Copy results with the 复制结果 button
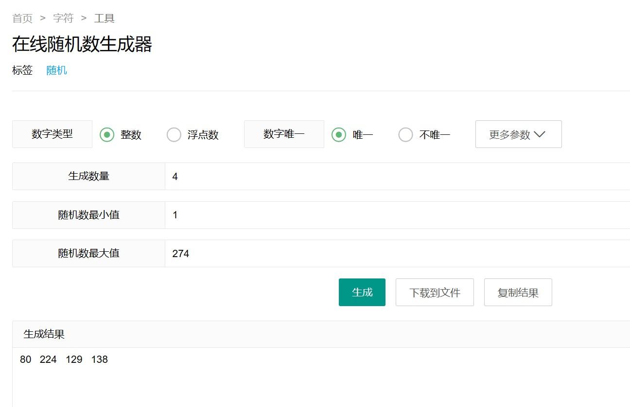This screenshot has width=630, height=407. coord(518,293)
